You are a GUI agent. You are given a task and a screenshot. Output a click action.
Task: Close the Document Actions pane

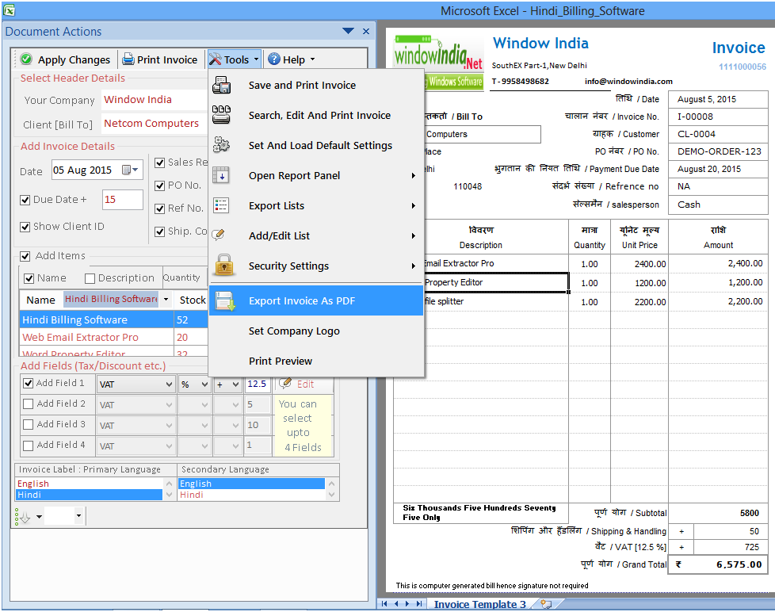click(366, 31)
